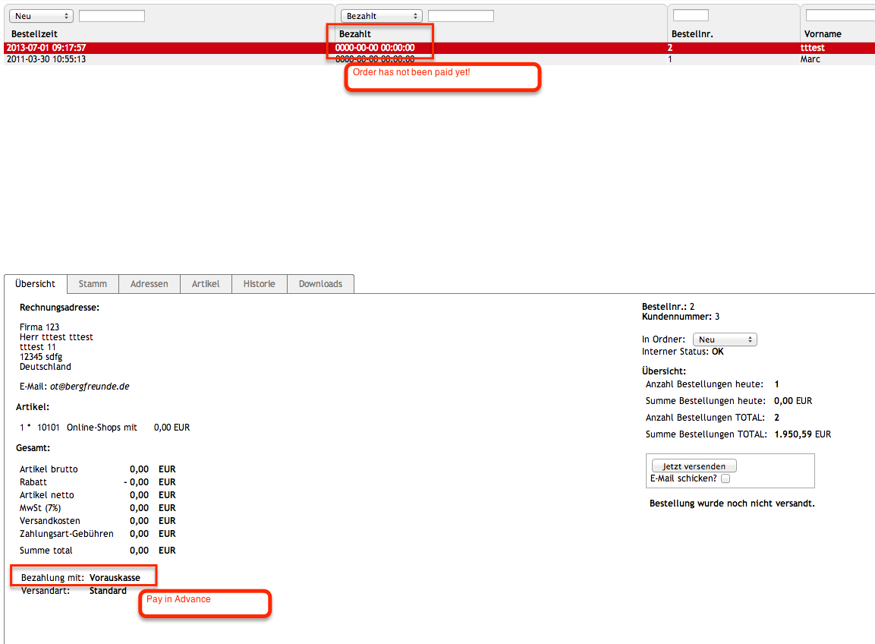This screenshot has height=644, width=875.
Task: Click the search field beside Bezahlt dropdown
Action: [461, 16]
